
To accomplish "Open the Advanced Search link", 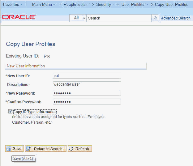I will pyautogui.click(x=176, y=18).
